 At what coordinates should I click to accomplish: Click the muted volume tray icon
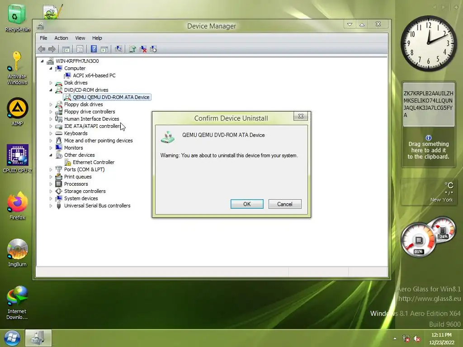417,338
